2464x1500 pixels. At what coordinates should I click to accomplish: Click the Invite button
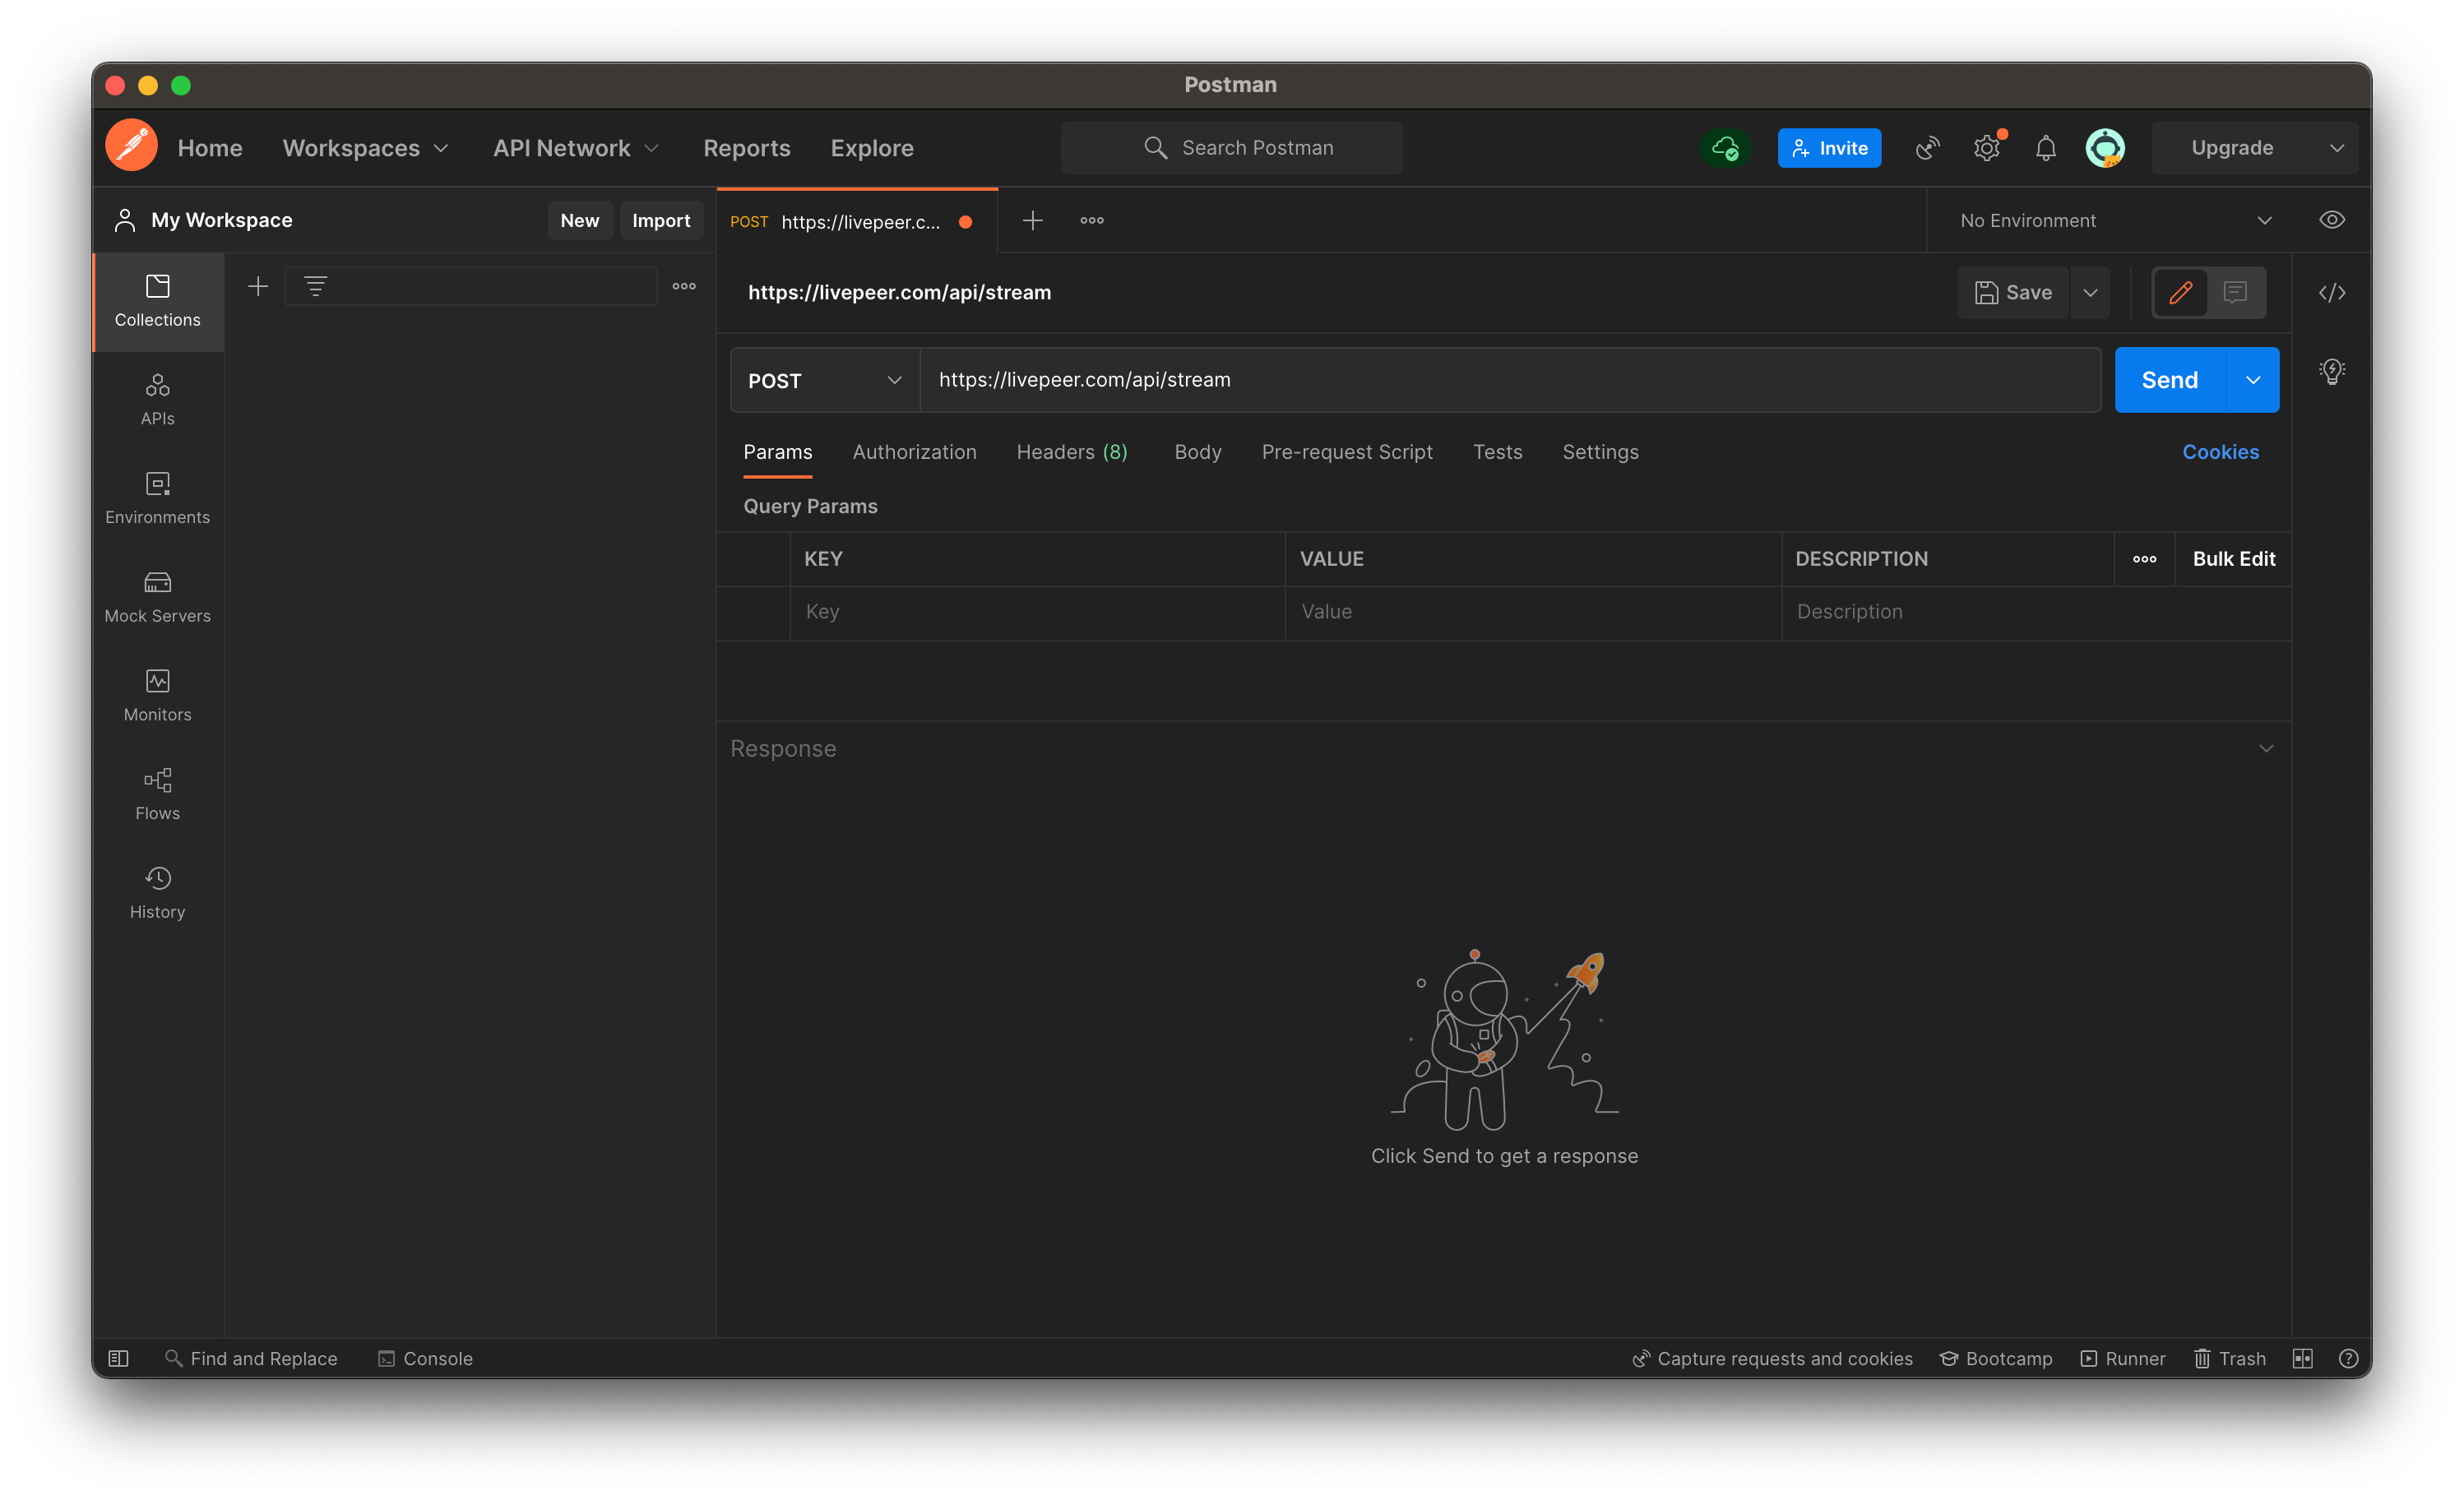pos(1829,148)
